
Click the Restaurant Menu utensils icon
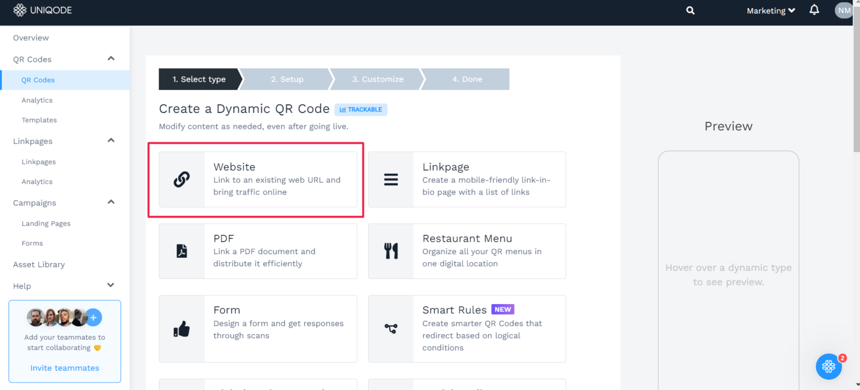391,251
